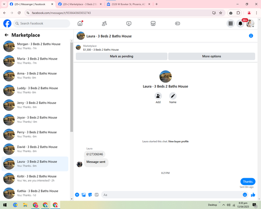Viewport: 261px width, 209px height.
Task: Open the account profile picture menu
Action: 250,24
